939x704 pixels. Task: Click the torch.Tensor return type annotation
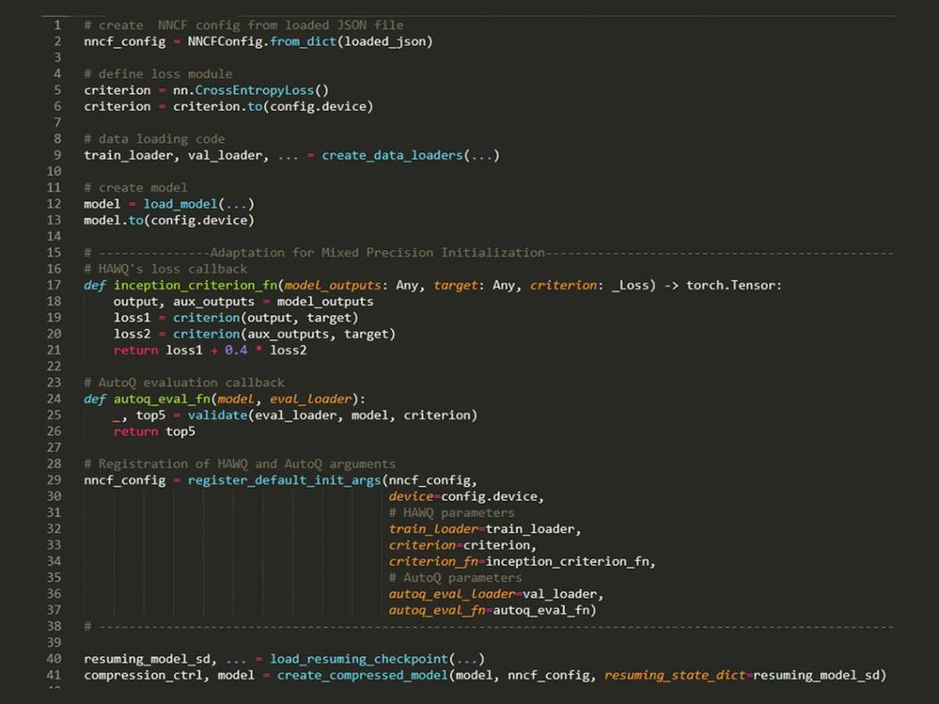pyautogui.click(x=733, y=285)
